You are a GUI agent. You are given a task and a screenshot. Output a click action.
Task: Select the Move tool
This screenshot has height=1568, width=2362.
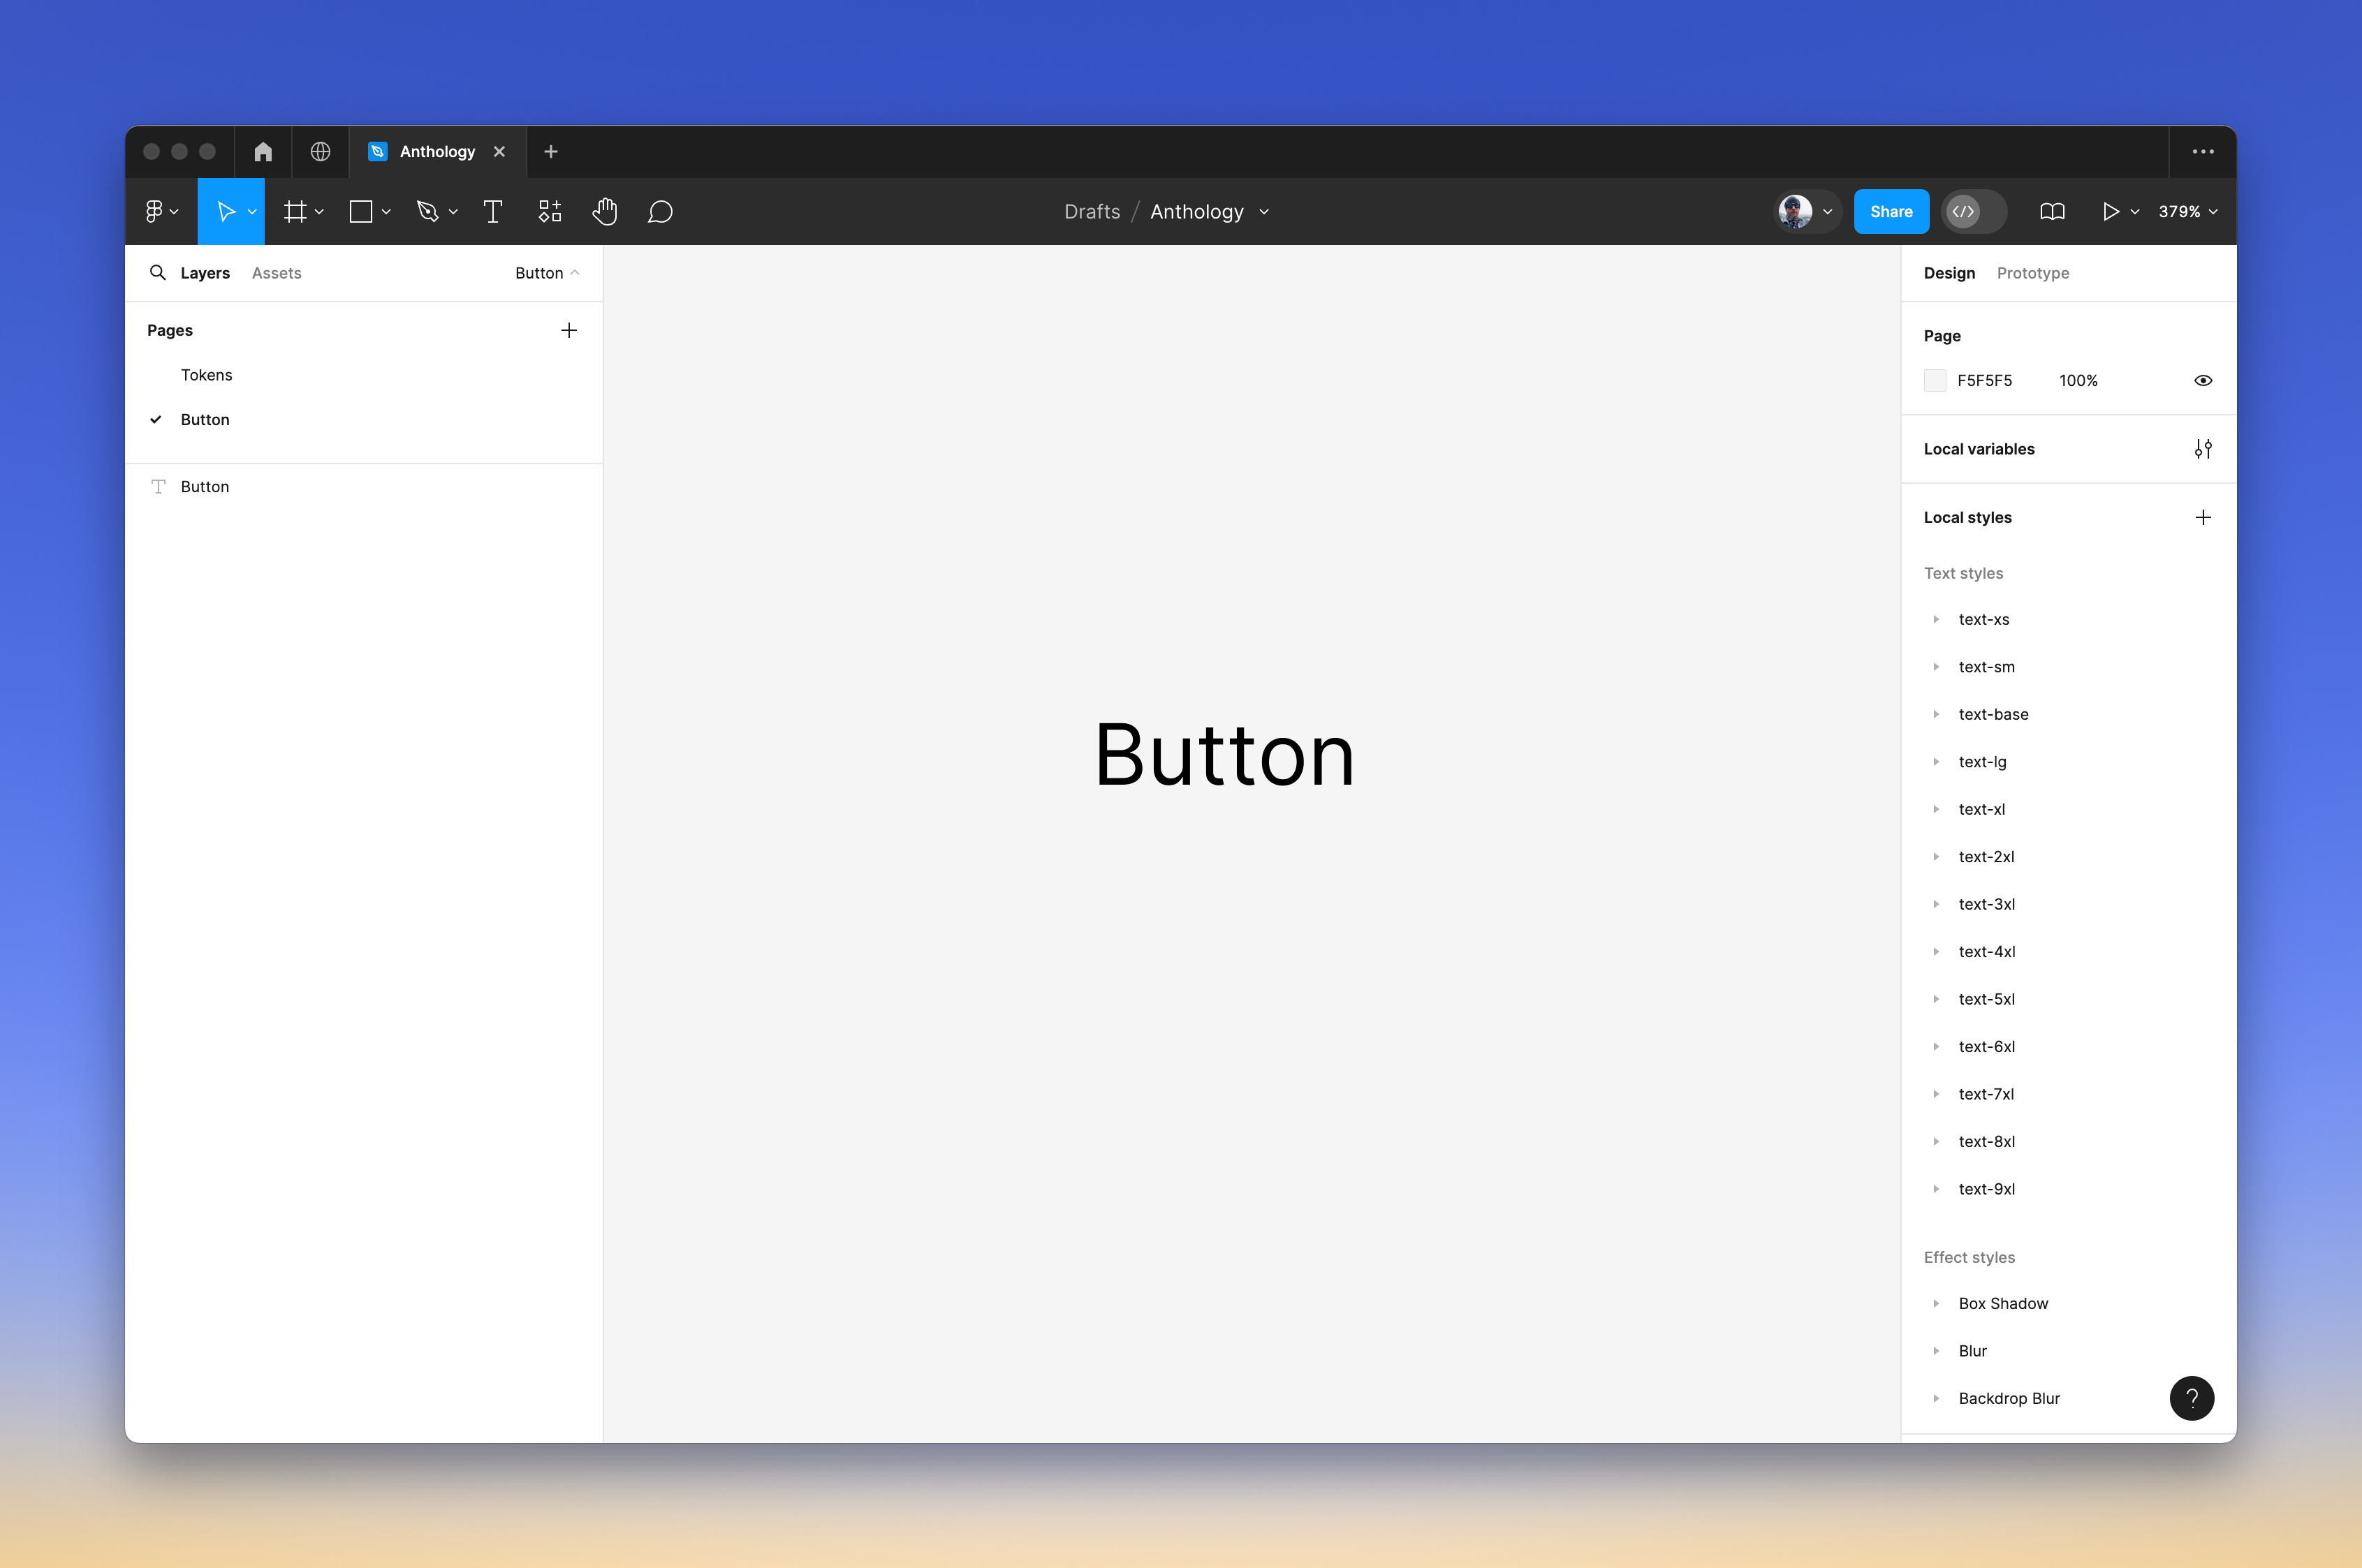coord(226,211)
